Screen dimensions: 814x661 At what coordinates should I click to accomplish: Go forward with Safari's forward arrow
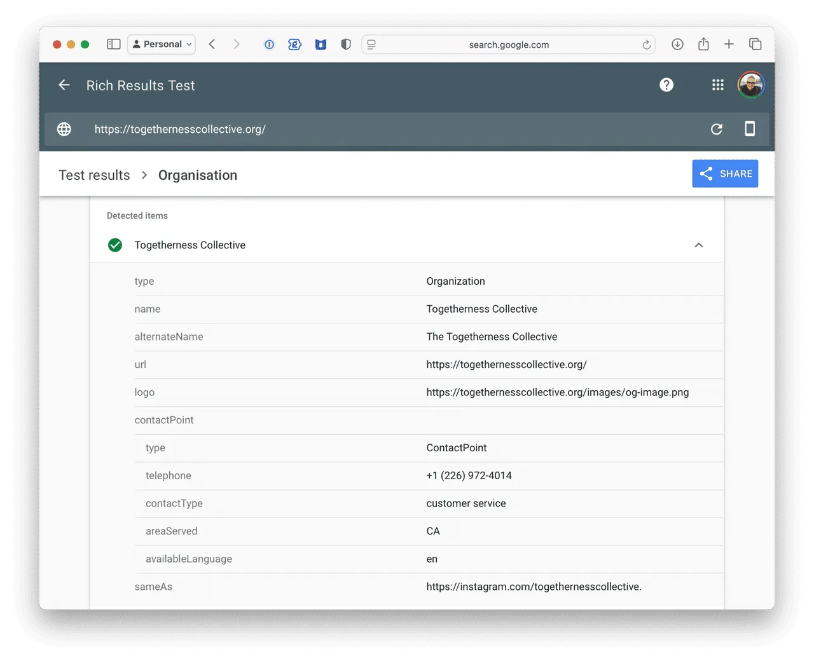click(237, 44)
